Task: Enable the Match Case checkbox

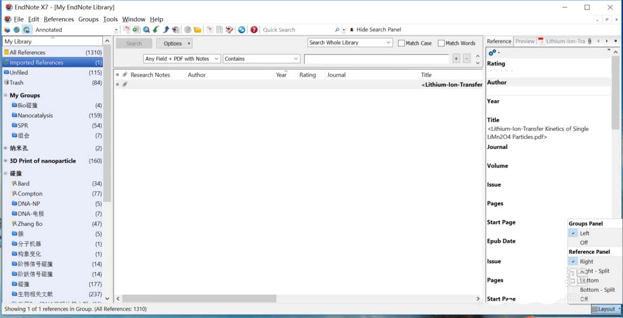Action: coord(402,44)
